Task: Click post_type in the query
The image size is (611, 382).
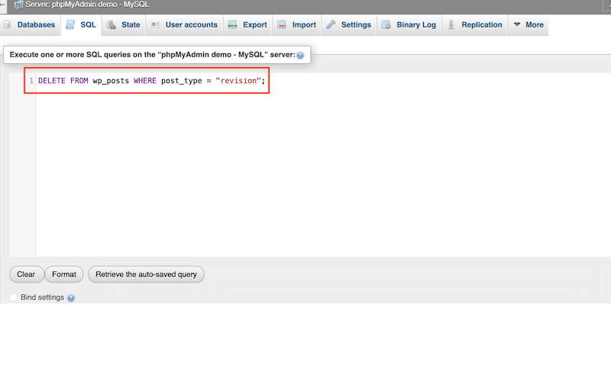Action: (x=182, y=81)
